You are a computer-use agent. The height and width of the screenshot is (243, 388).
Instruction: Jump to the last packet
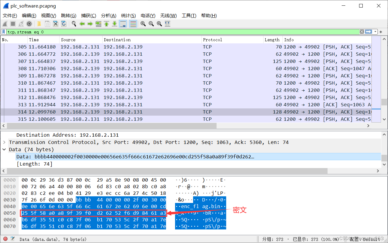[x=115, y=24]
